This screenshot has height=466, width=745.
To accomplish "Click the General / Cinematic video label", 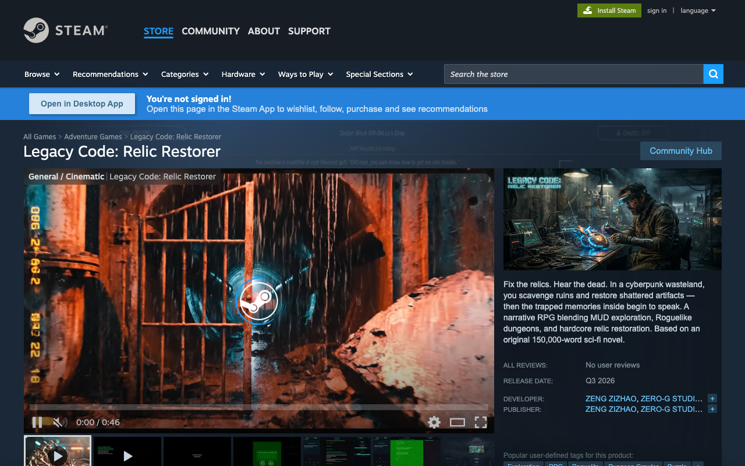I will [66, 176].
